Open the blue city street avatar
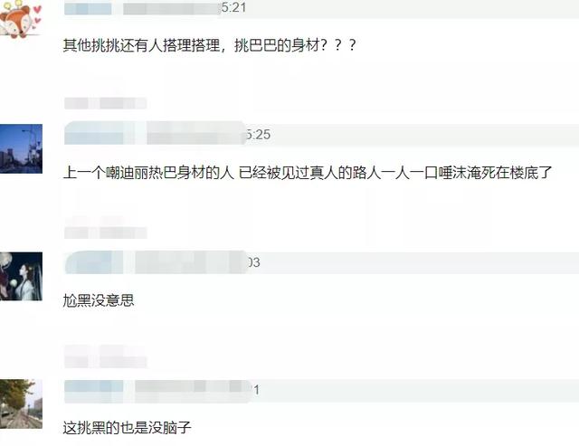 pos(21,148)
